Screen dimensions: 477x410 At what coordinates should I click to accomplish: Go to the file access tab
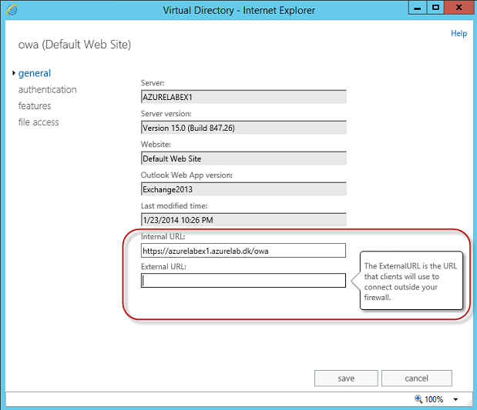tap(39, 122)
